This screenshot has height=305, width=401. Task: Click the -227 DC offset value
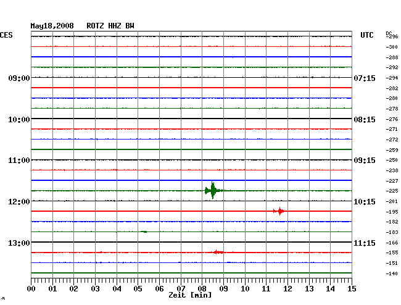(392, 181)
